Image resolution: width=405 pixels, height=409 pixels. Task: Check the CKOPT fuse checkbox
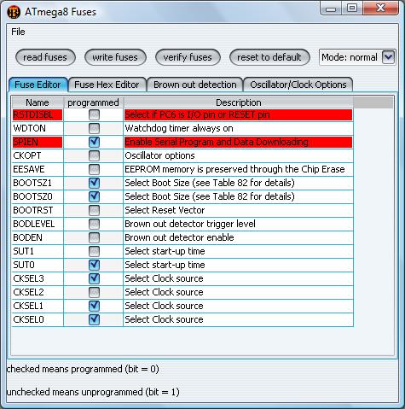(94, 155)
